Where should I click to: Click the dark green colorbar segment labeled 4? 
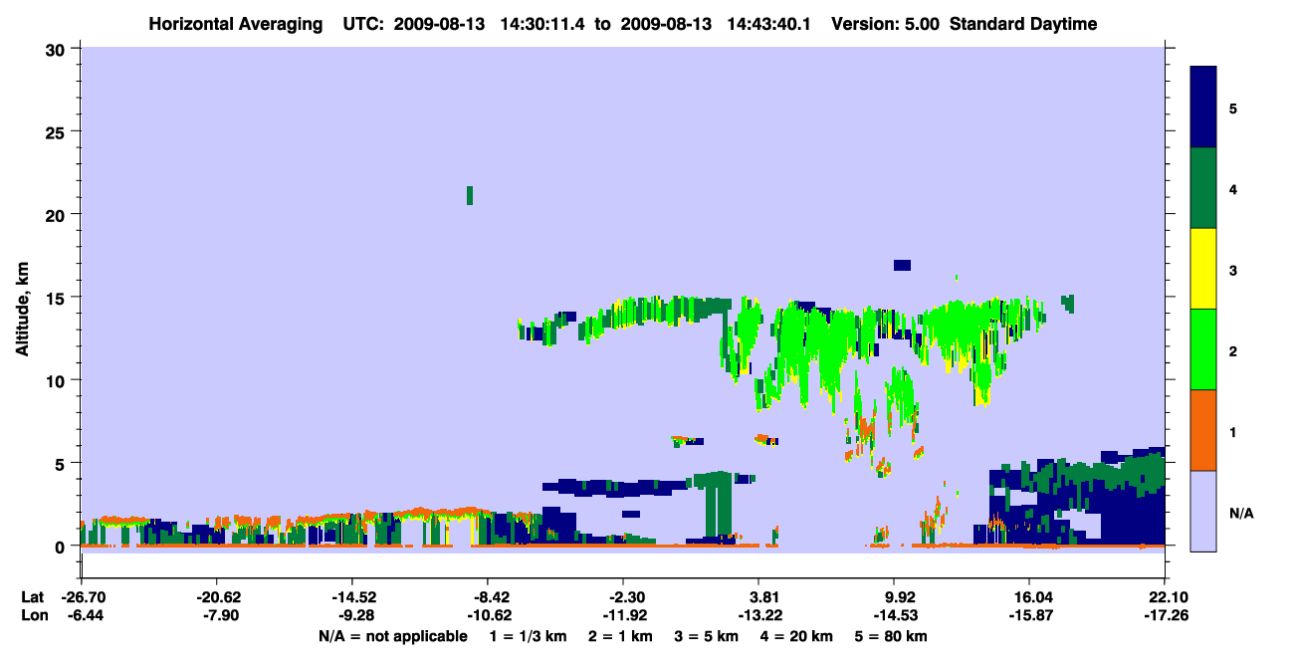(1203, 188)
